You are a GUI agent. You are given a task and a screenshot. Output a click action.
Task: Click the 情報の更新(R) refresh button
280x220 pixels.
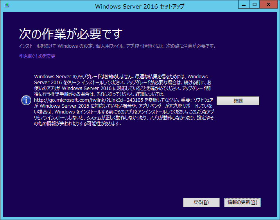[242, 202]
